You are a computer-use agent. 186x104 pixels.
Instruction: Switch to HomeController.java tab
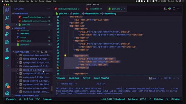click(x=67, y=9)
